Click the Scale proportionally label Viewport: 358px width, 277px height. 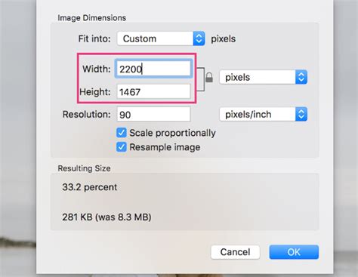click(172, 133)
